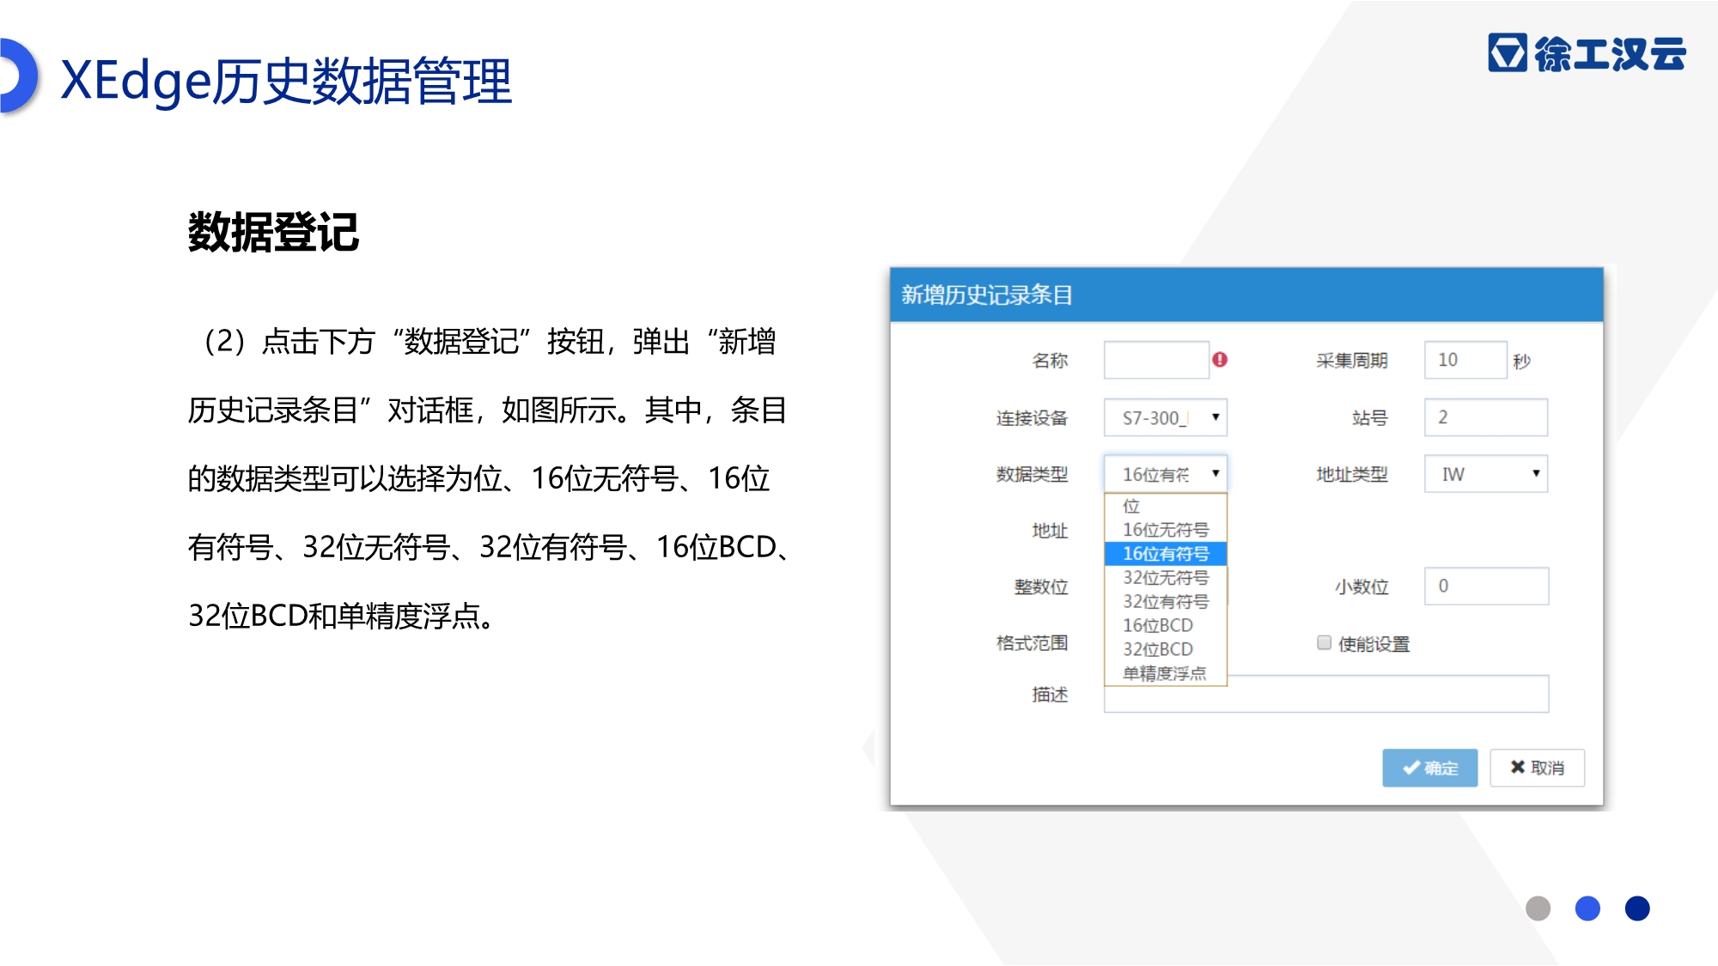Click the 新增历史记录条目 dialog title

pos(987,295)
